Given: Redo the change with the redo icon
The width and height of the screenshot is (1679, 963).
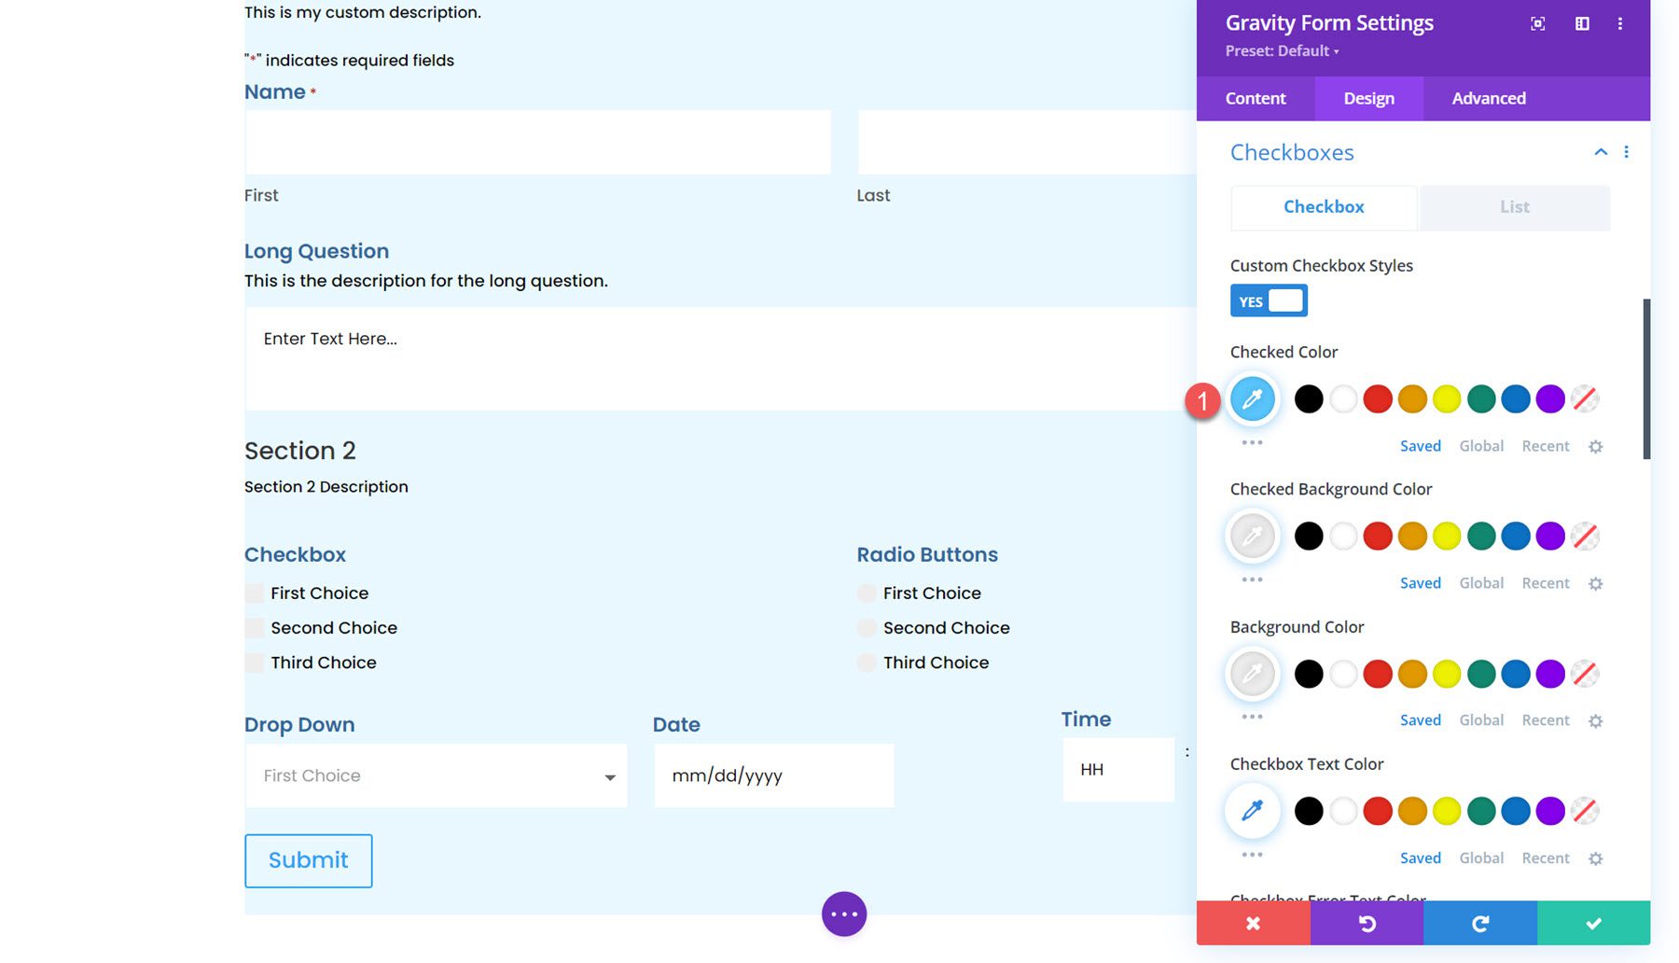Looking at the screenshot, I should (x=1479, y=924).
